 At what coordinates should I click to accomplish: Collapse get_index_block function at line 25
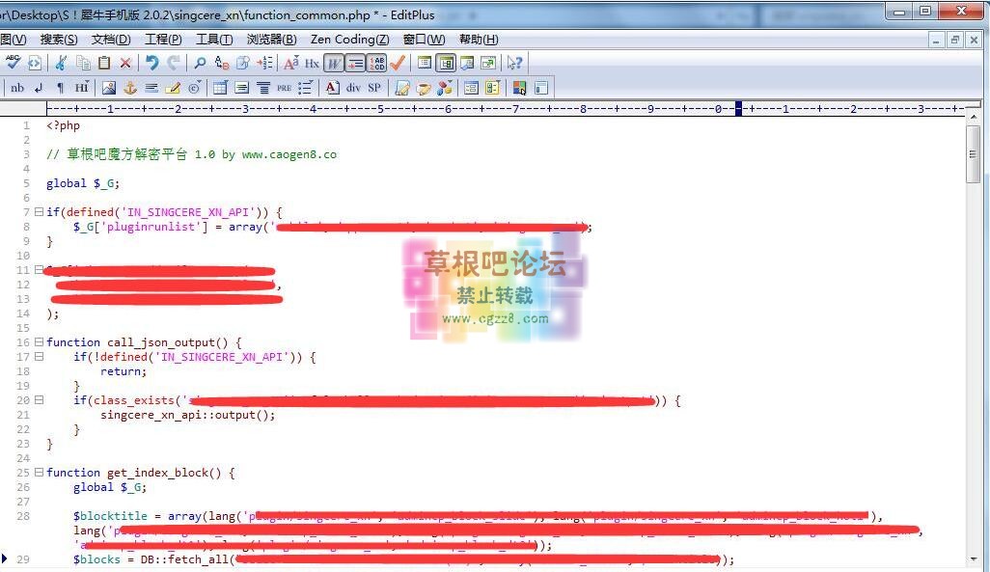(39, 473)
